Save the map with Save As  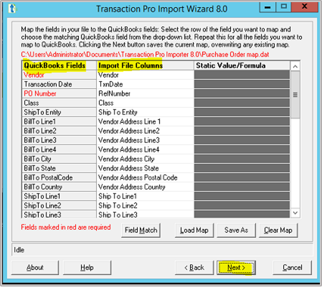point(236,230)
